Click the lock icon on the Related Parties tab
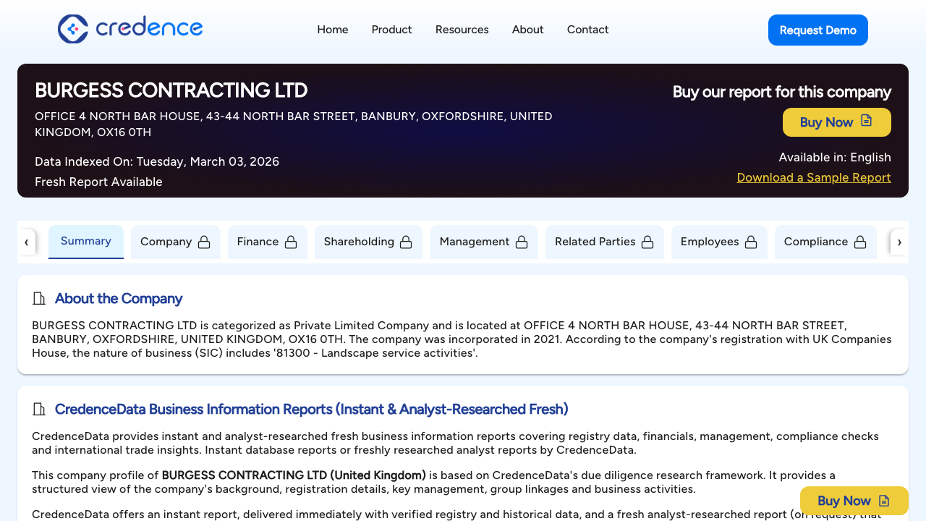This screenshot has width=926, height=521. click(648, 242)
